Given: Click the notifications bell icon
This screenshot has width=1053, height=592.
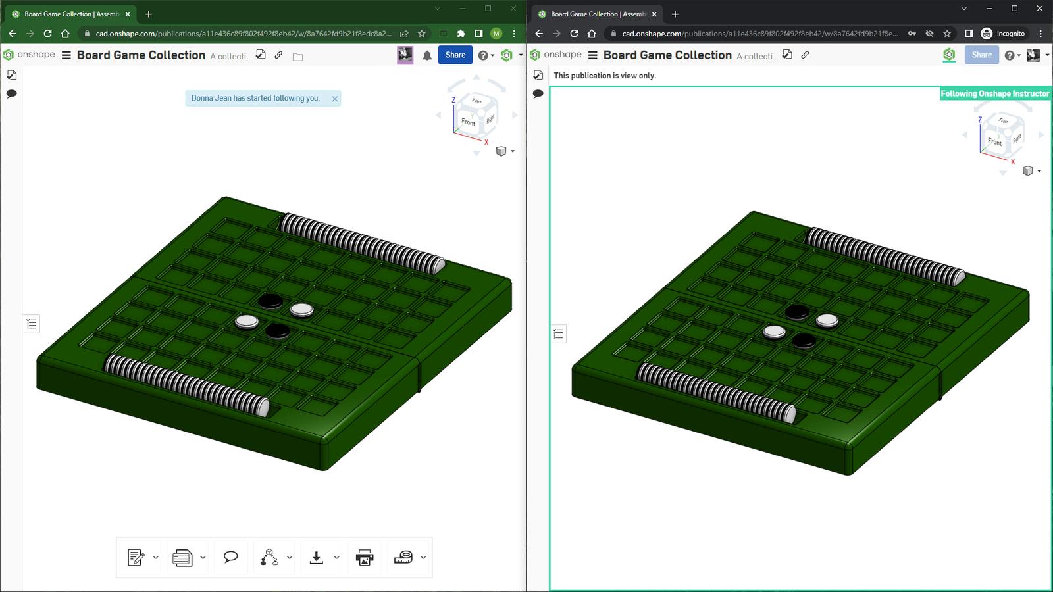Looking at the screenshot, I should (427, 55).
